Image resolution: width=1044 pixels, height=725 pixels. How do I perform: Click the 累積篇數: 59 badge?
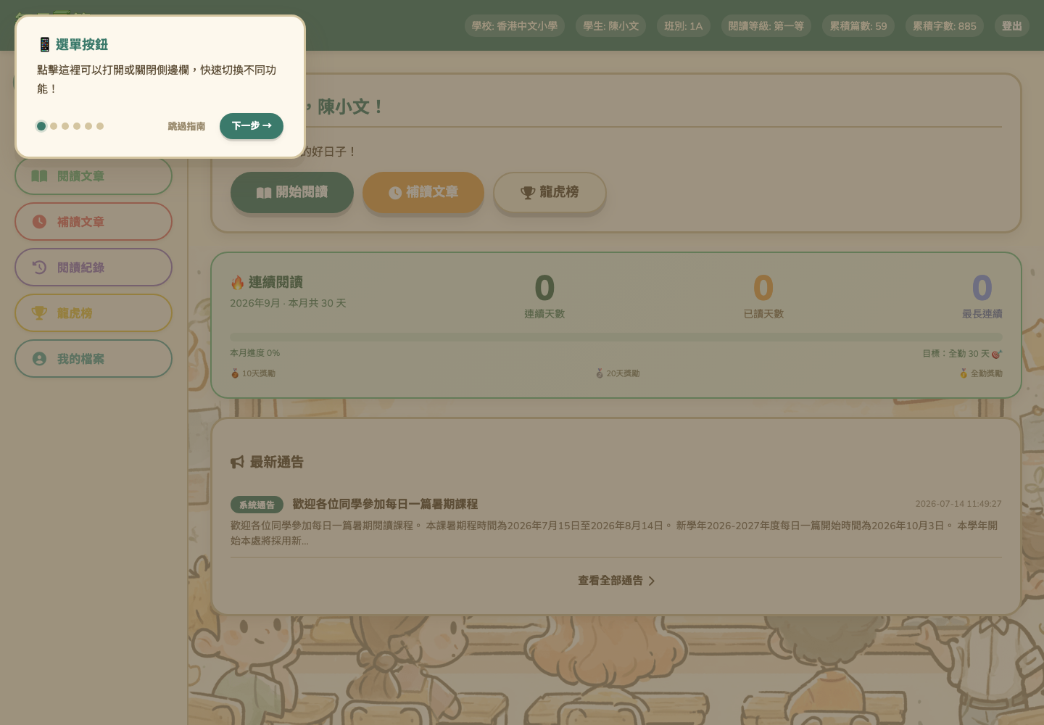[x=858, y=26]
